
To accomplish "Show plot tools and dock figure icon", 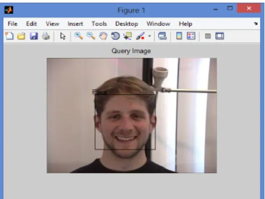I will point(220,36).
